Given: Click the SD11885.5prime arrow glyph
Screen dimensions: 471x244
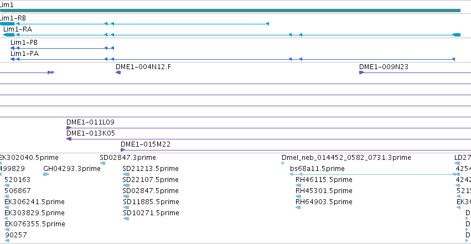Looking at the screenshot, I should click(126, 207).
